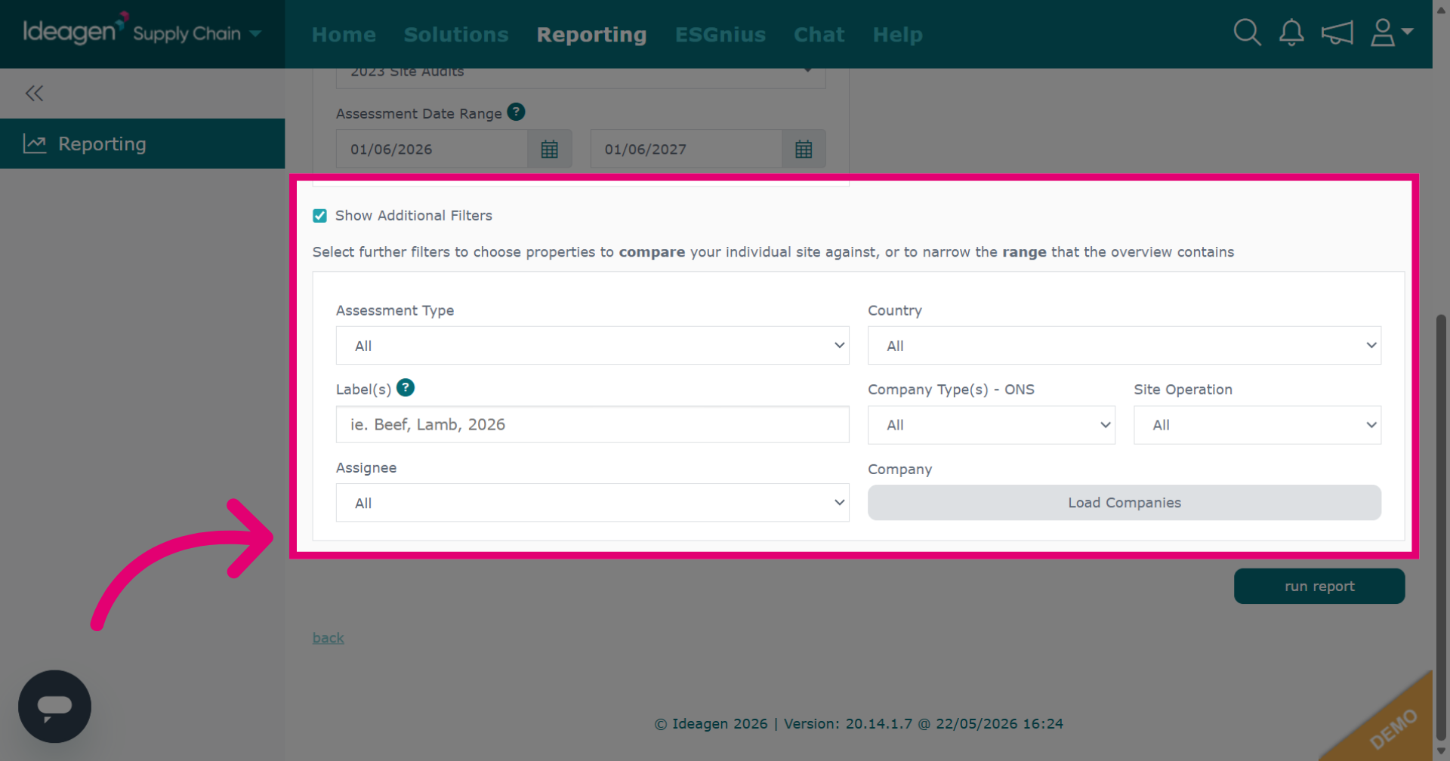Open the search magnifier icon
The height and width of the screenshot is (761, 1450).
coord(1247,32)
